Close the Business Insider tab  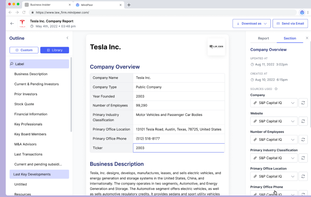pos(70,5)
